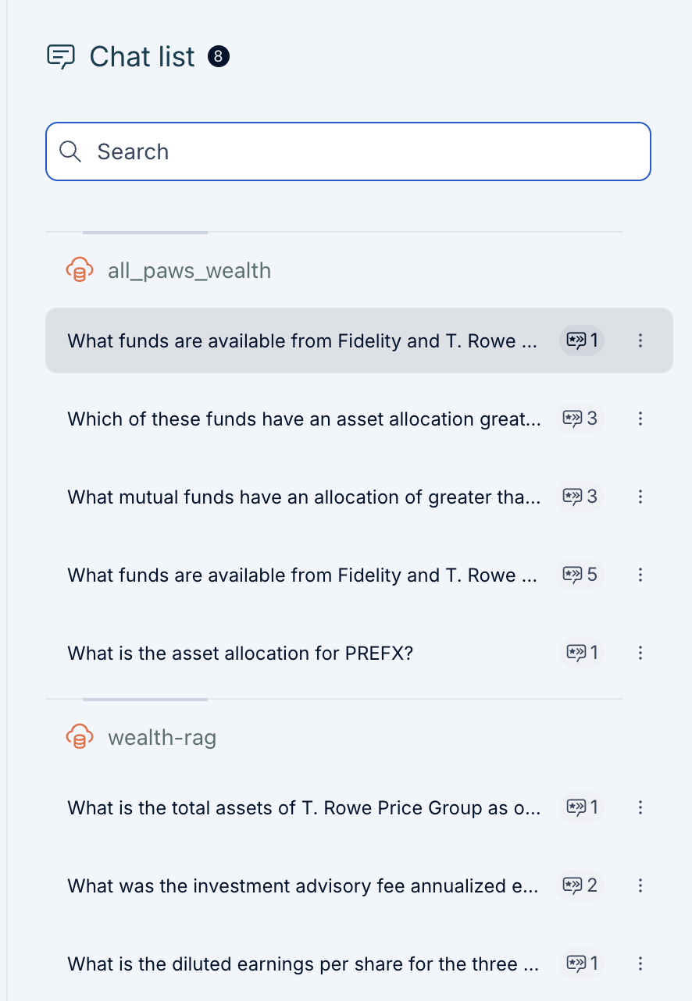Open three-dot menu for PREFX asset allocation chat

tap(640, 653)
